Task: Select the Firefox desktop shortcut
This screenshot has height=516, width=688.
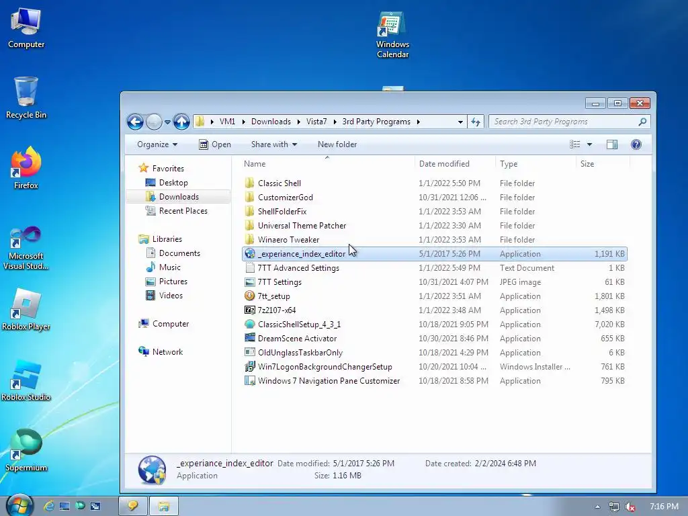Action: pos(26,167)
